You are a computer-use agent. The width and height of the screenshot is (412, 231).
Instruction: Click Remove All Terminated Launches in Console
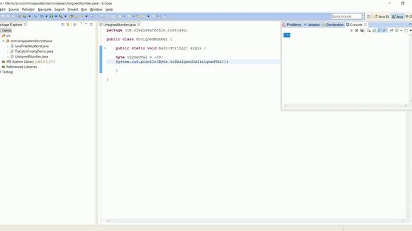point(362,31)
